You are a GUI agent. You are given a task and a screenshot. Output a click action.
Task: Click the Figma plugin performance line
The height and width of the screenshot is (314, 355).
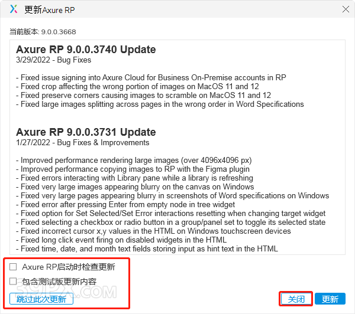(x=133, y=169)
